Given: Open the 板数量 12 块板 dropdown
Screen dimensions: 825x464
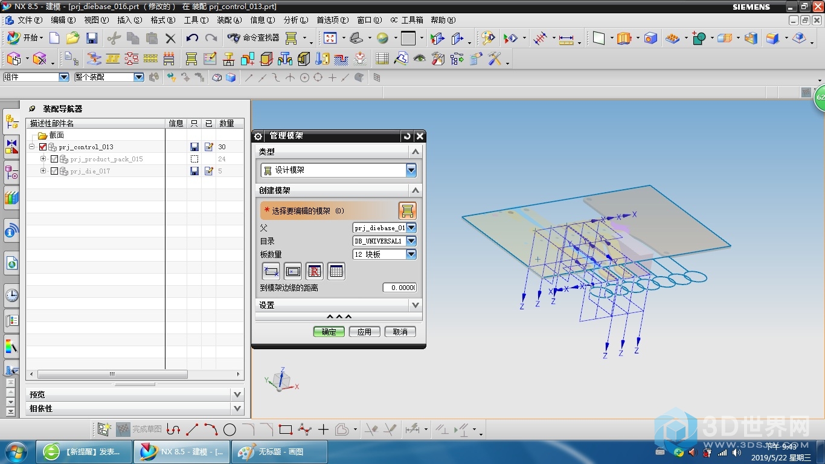Looking at the screenshot, I should click(x=411, y=254).
